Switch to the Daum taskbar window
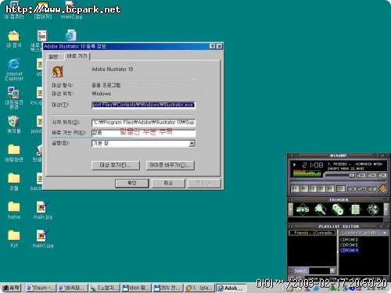Viewport: 391px width, 293px height. pos(41,288)
